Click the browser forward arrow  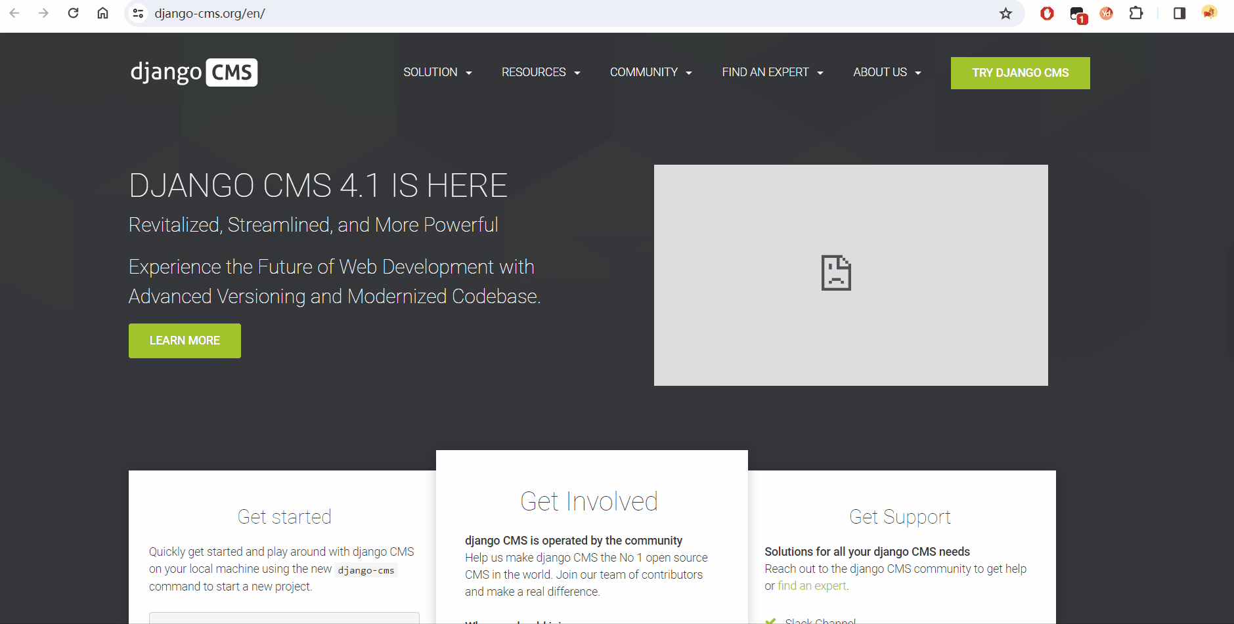43,13
